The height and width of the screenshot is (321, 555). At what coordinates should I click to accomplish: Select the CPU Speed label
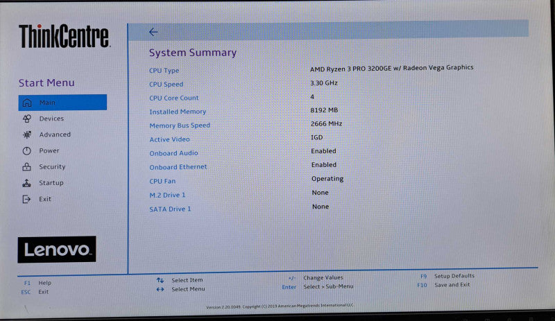click(166, 84)
